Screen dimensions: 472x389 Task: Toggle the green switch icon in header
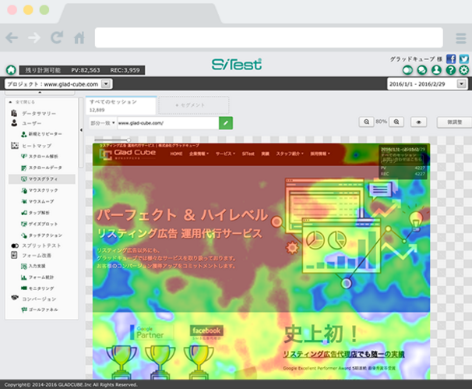pos(407,70)
